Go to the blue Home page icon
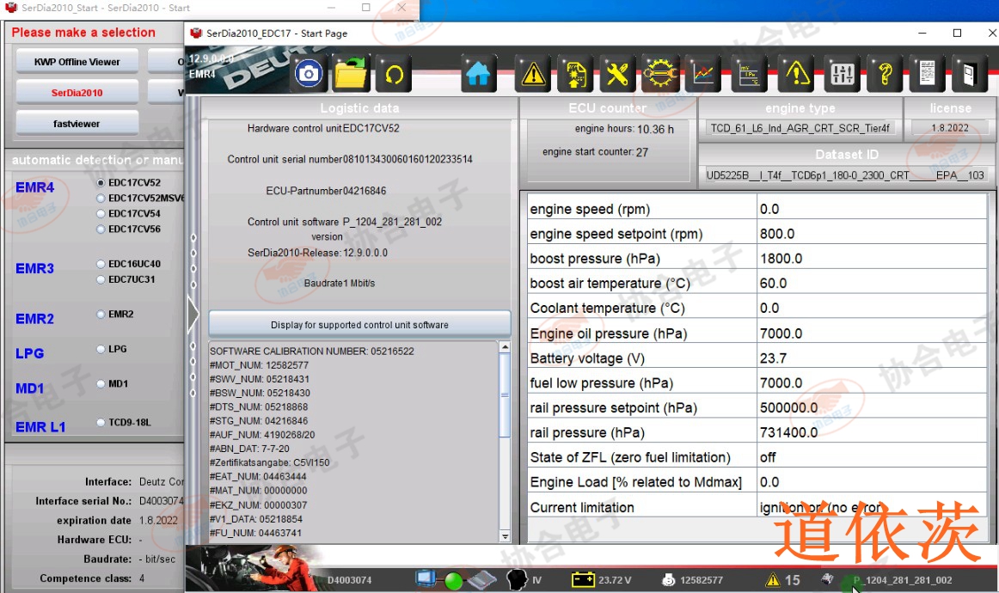This screenshot has width=999, height=593. point(478,74)
